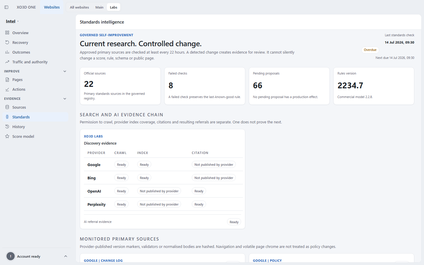Screen dimensions: 424x265
Task: Open Sources under Evidence
Action: [35, 107]
